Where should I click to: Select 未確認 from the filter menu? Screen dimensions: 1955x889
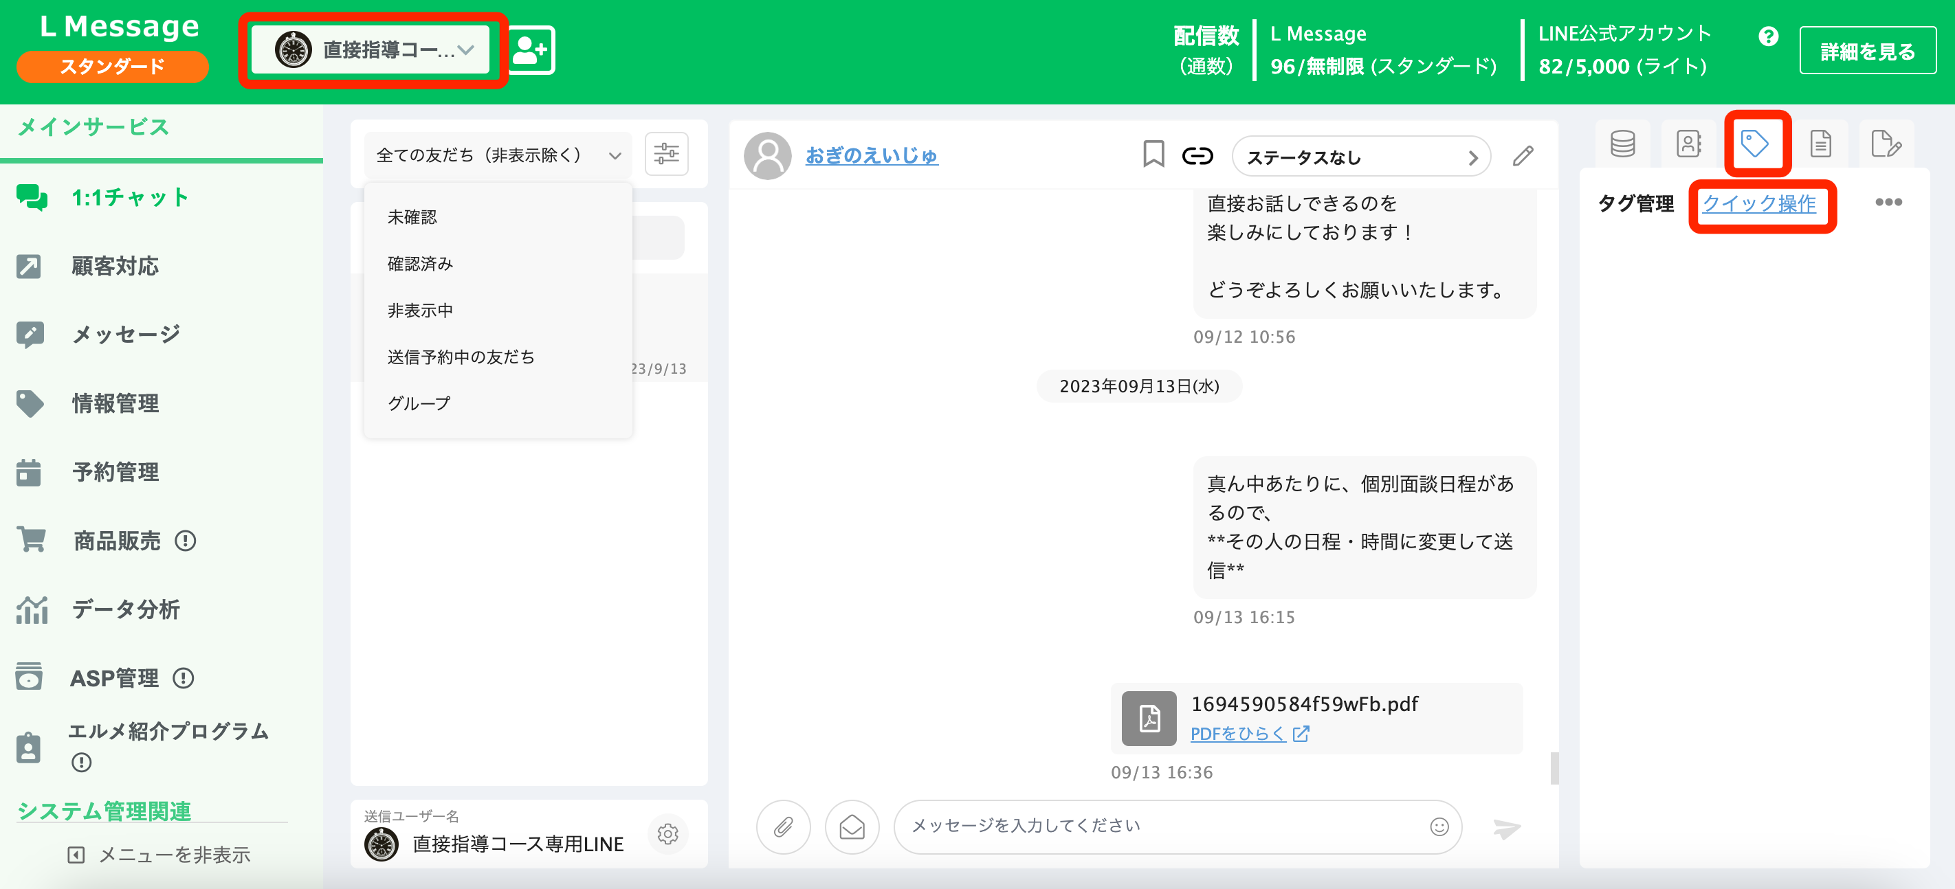tap(414, 216)
